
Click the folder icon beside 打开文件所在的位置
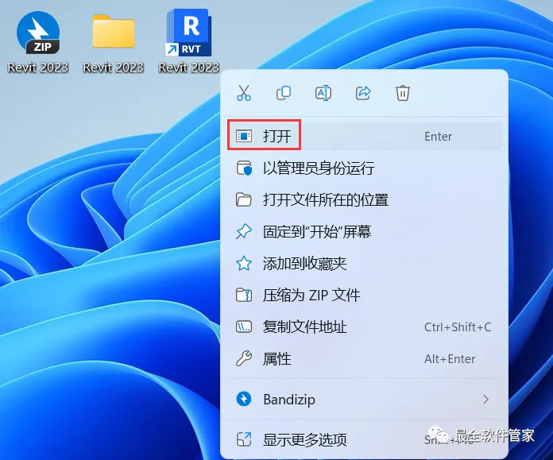[x=244, y=199]
